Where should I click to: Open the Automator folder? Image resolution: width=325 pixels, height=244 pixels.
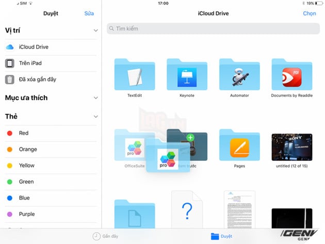[239, 75]
